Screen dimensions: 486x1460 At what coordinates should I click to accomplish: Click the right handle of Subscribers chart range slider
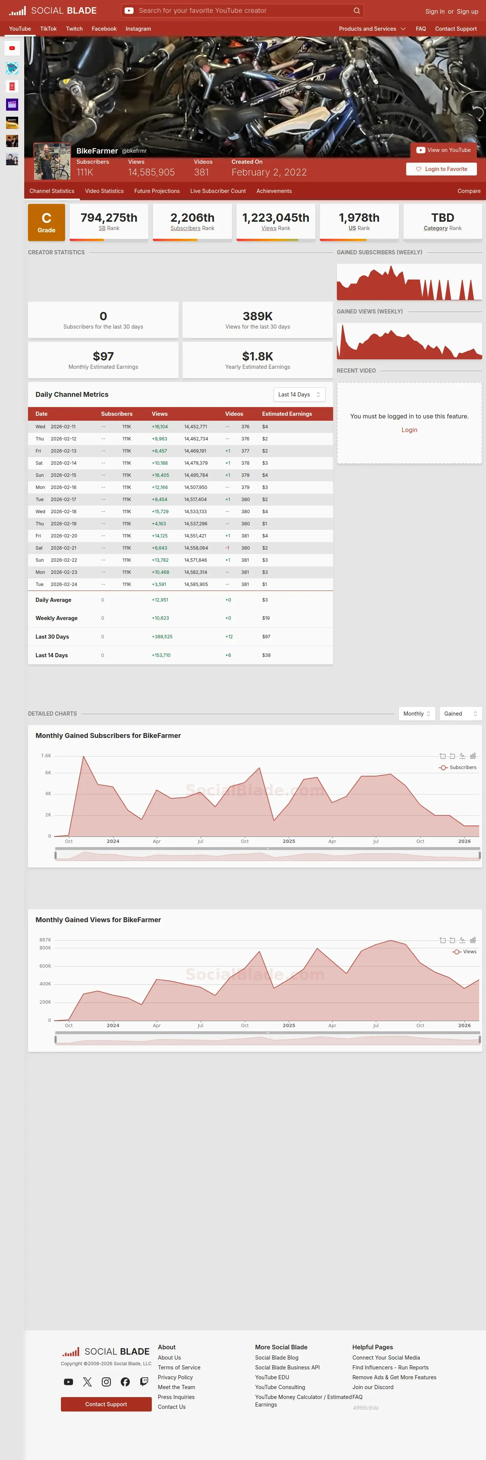click(x=480, y=855)
